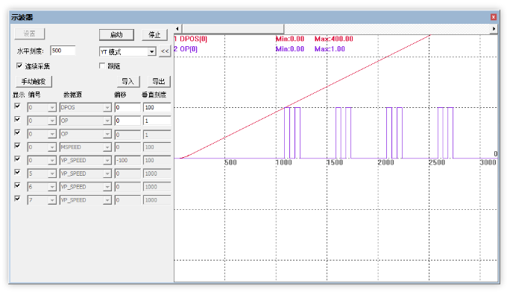This screenshot has width=510, height=297.
Task: Click the vertical scale field showing 100 for DPOS
Action: pyautogui.click(x=157, y=107)
